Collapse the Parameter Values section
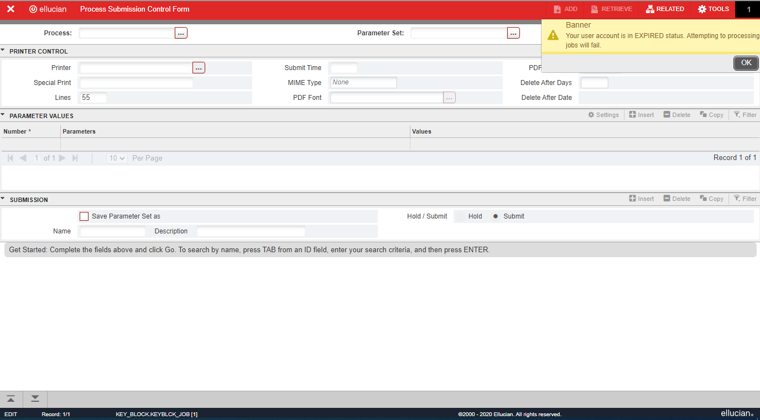This screenshot has width=760, height=420. (3, 115)
